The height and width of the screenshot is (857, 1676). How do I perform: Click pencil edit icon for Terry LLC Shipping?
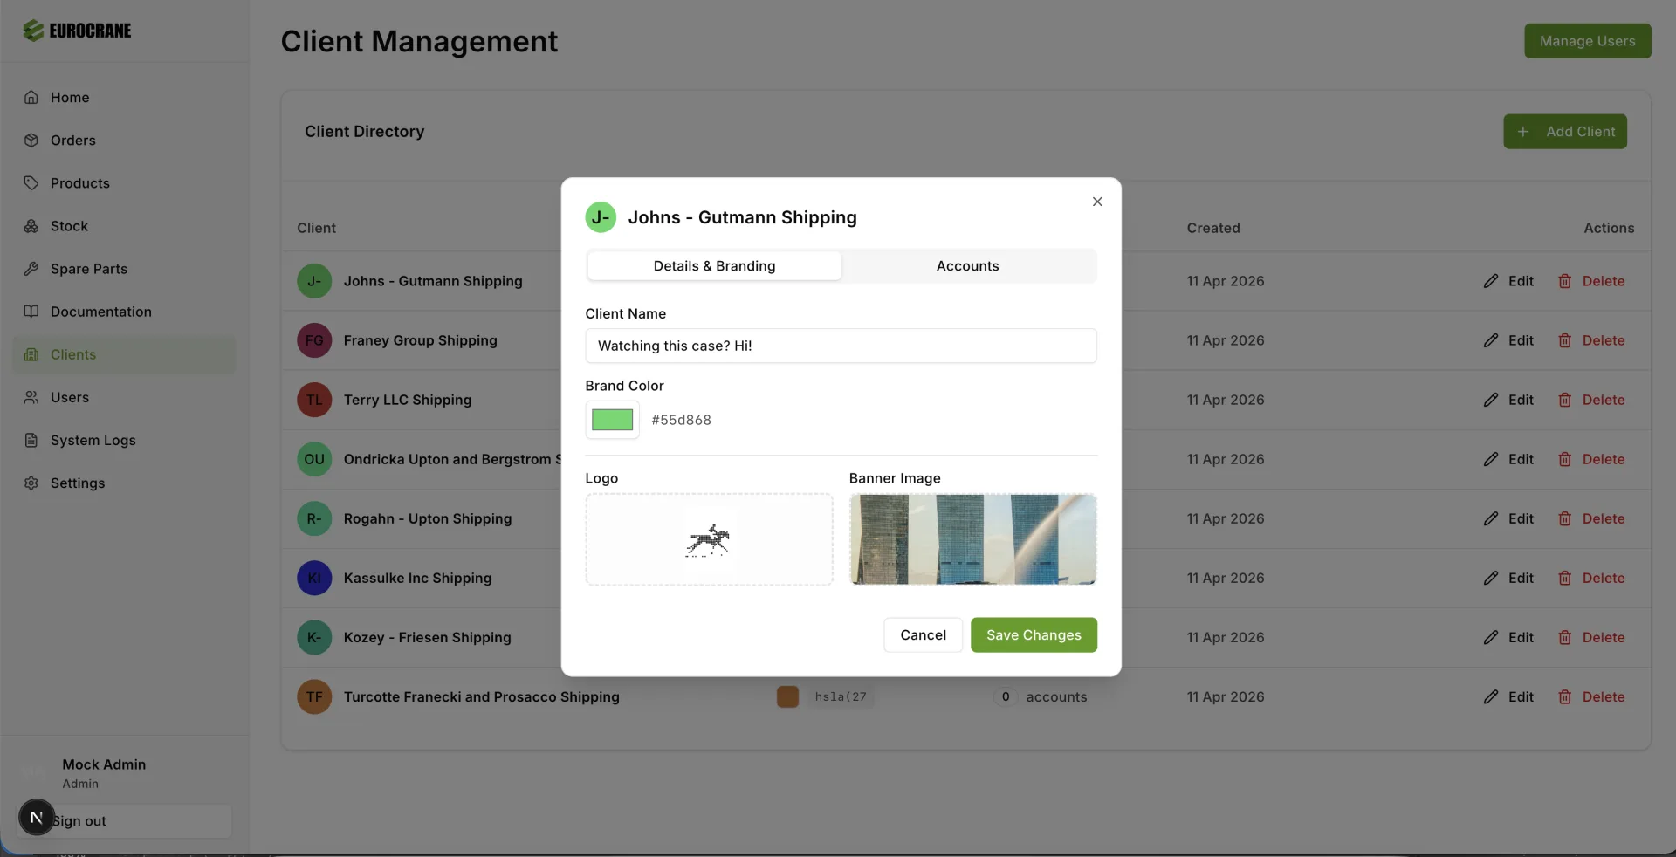[x=1490, y=400]
